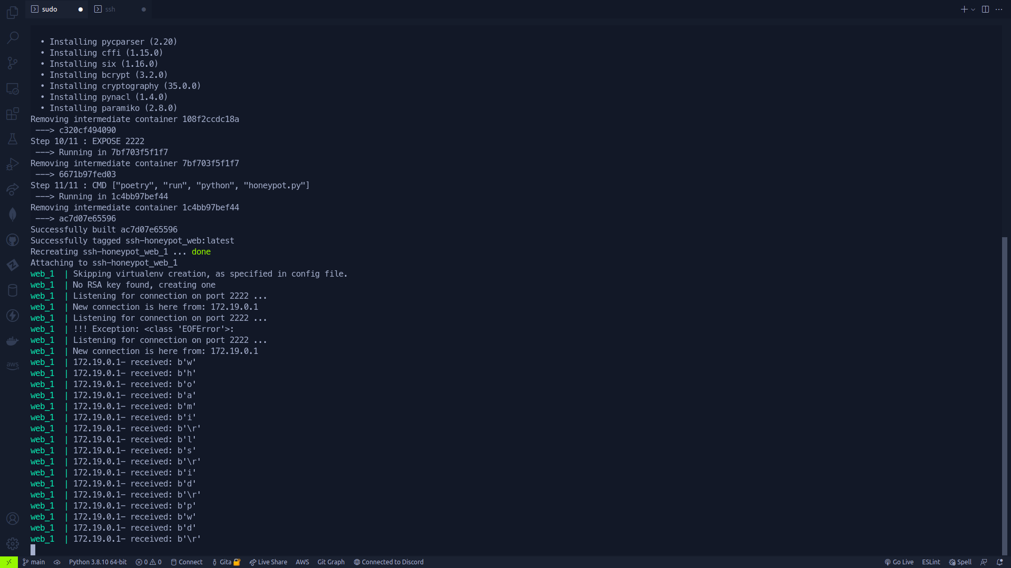This screenshot has width=1011, height=568.
Task: Open the GitHub sidebar icon
Action: (13, 240)
